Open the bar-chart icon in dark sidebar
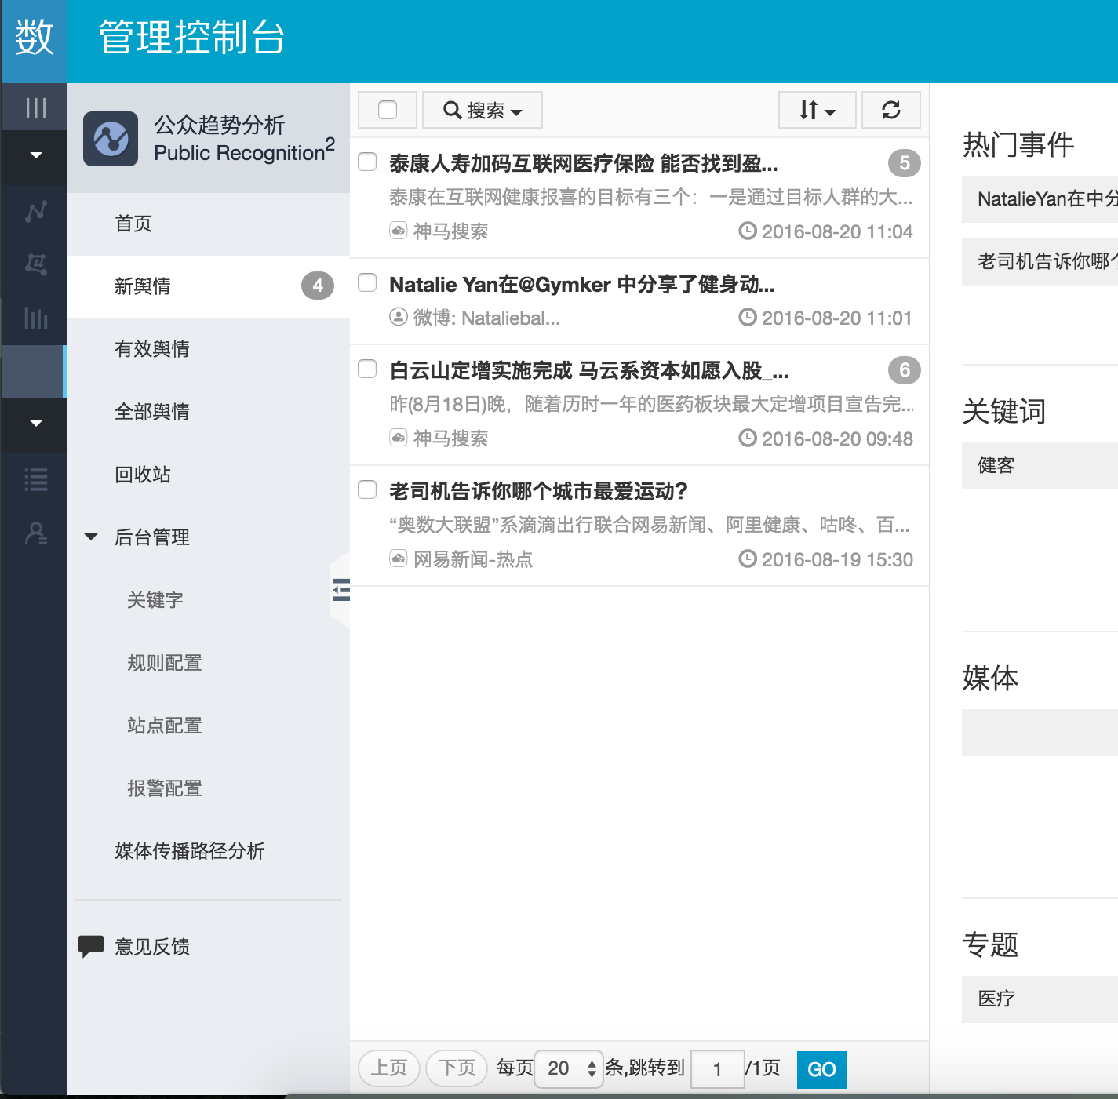Image resolution: width=1118 pixels, height=1099 pixels. [x=36, y=318]
